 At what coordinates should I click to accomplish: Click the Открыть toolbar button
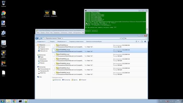(x=51, y=41)
